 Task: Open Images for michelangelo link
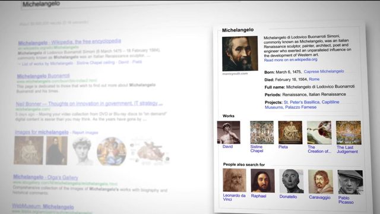click(42, 132)
